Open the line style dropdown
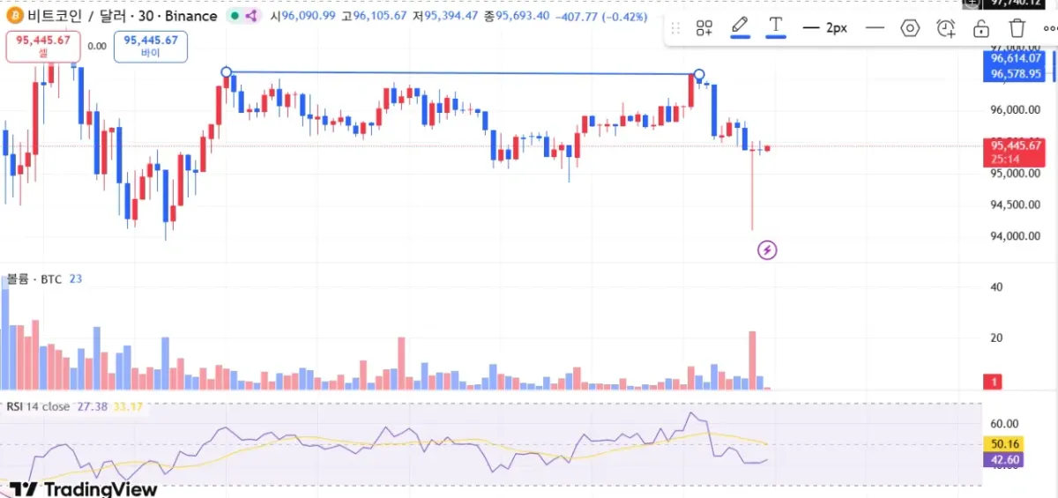Image resolution: width=1058 pixels, height=498 pixels. (x=875, y=28)
